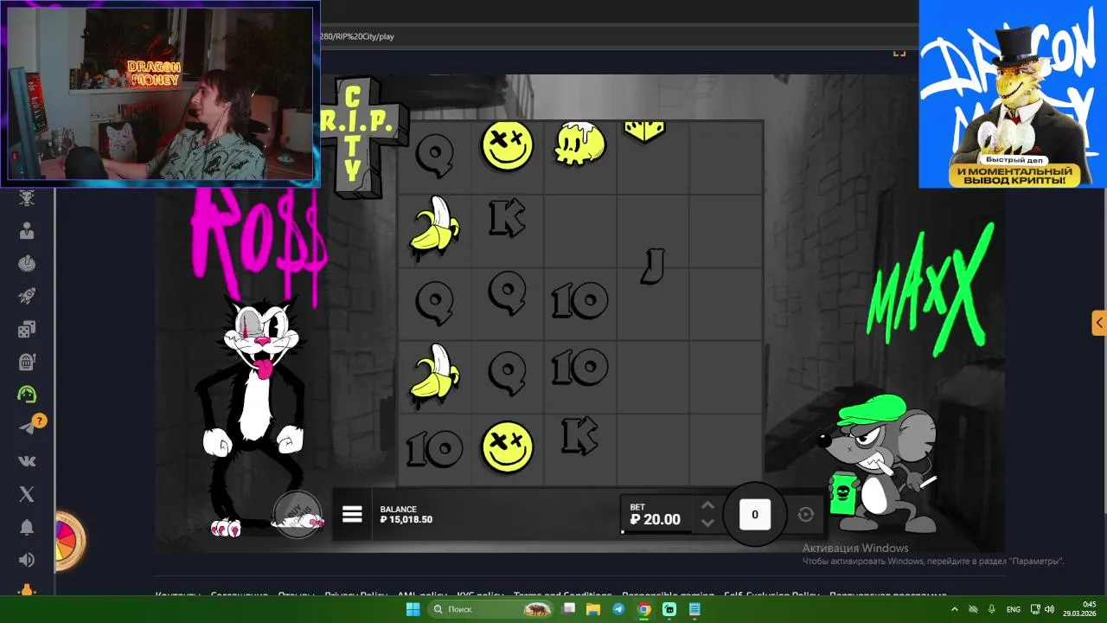Open notifications bell in sidebar
1107x623 pixels.
coord(27,527)
